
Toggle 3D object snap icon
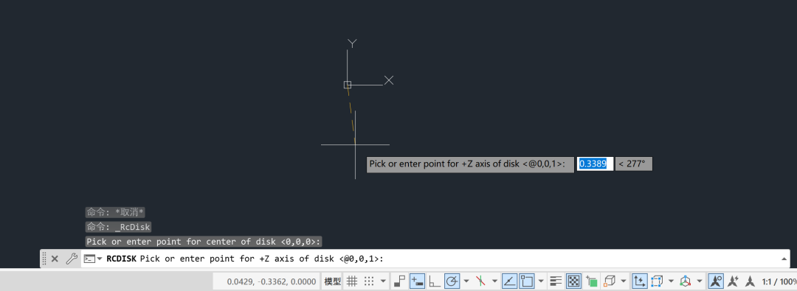click(x=609, y=281)
